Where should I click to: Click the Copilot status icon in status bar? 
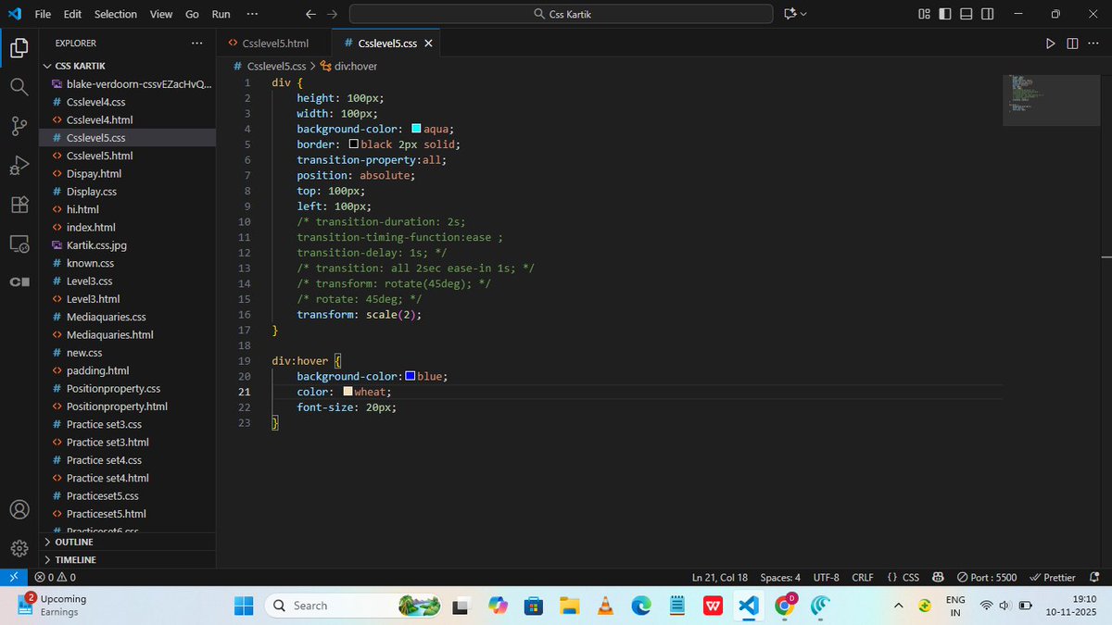pos(939,577)
